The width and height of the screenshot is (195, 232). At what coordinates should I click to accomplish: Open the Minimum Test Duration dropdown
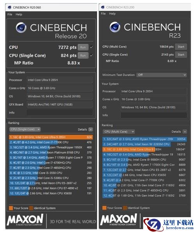point(161,75)
